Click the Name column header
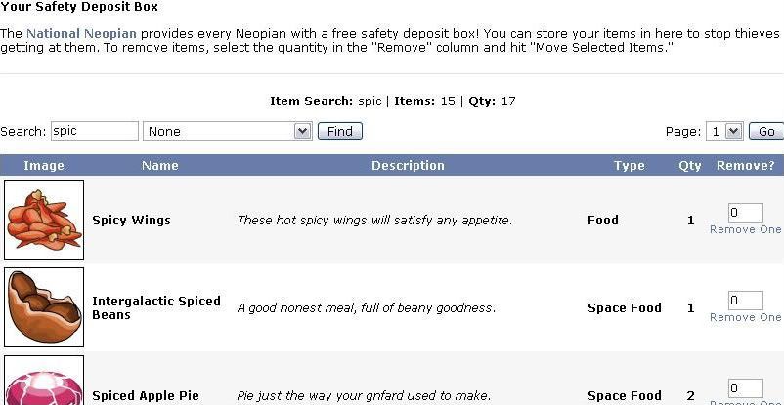 coord(160,165)
